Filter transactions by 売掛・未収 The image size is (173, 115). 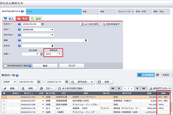[144, 12]
